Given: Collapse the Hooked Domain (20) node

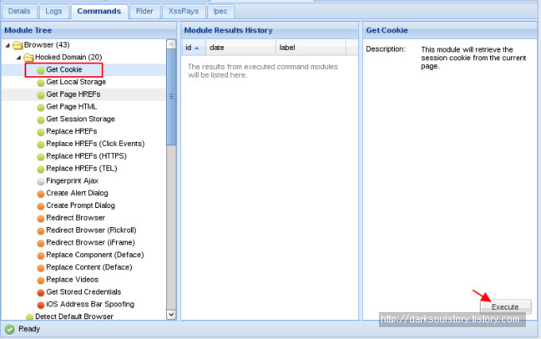Looking at the screenshot, I should (18, 58).
